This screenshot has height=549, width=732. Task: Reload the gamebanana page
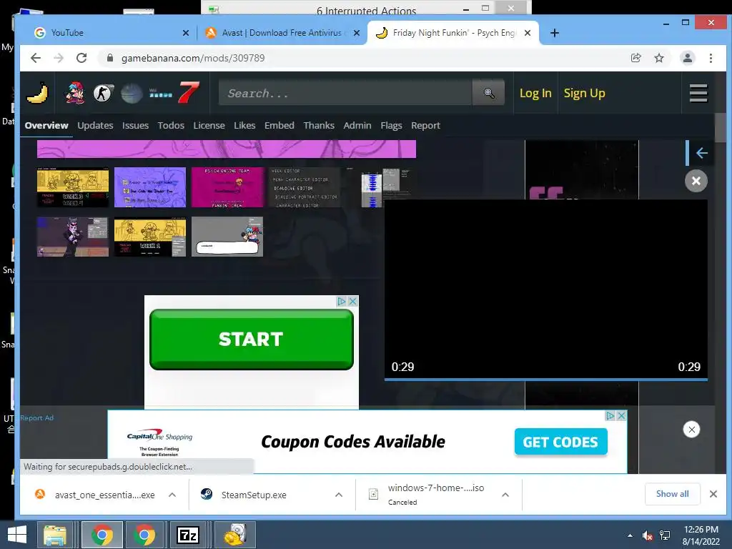pyautogui.click(x=81, y=58)
